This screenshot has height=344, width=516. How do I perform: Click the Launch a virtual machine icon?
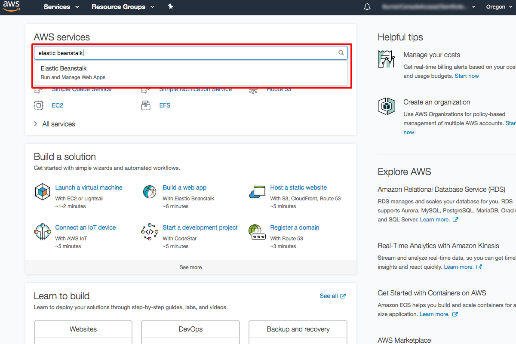click(42, 192)
